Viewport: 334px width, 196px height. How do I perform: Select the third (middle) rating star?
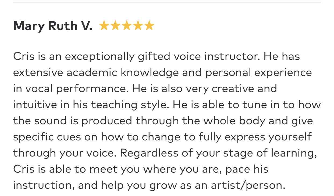126,26
